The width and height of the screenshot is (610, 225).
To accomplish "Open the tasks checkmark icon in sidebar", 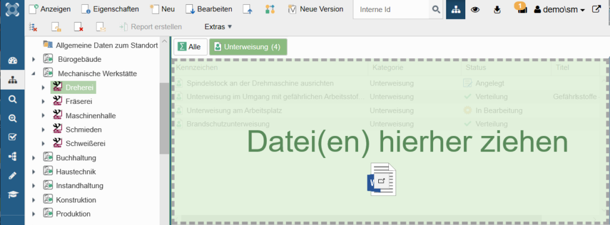I will tap(13, 137).
